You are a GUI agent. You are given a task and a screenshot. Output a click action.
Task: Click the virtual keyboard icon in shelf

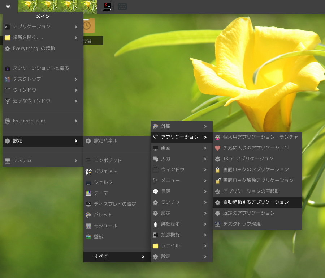point(122,7)
